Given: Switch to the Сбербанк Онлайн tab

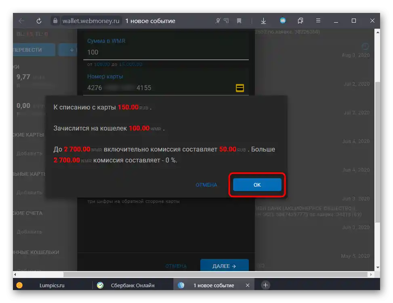Looking at the screenshot, I should (132, 285).
